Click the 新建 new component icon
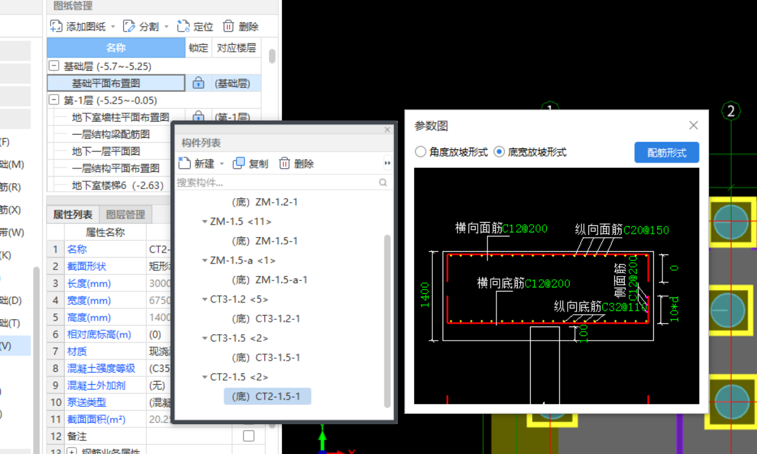Screen dimensions: 757x454 point(185,163)
